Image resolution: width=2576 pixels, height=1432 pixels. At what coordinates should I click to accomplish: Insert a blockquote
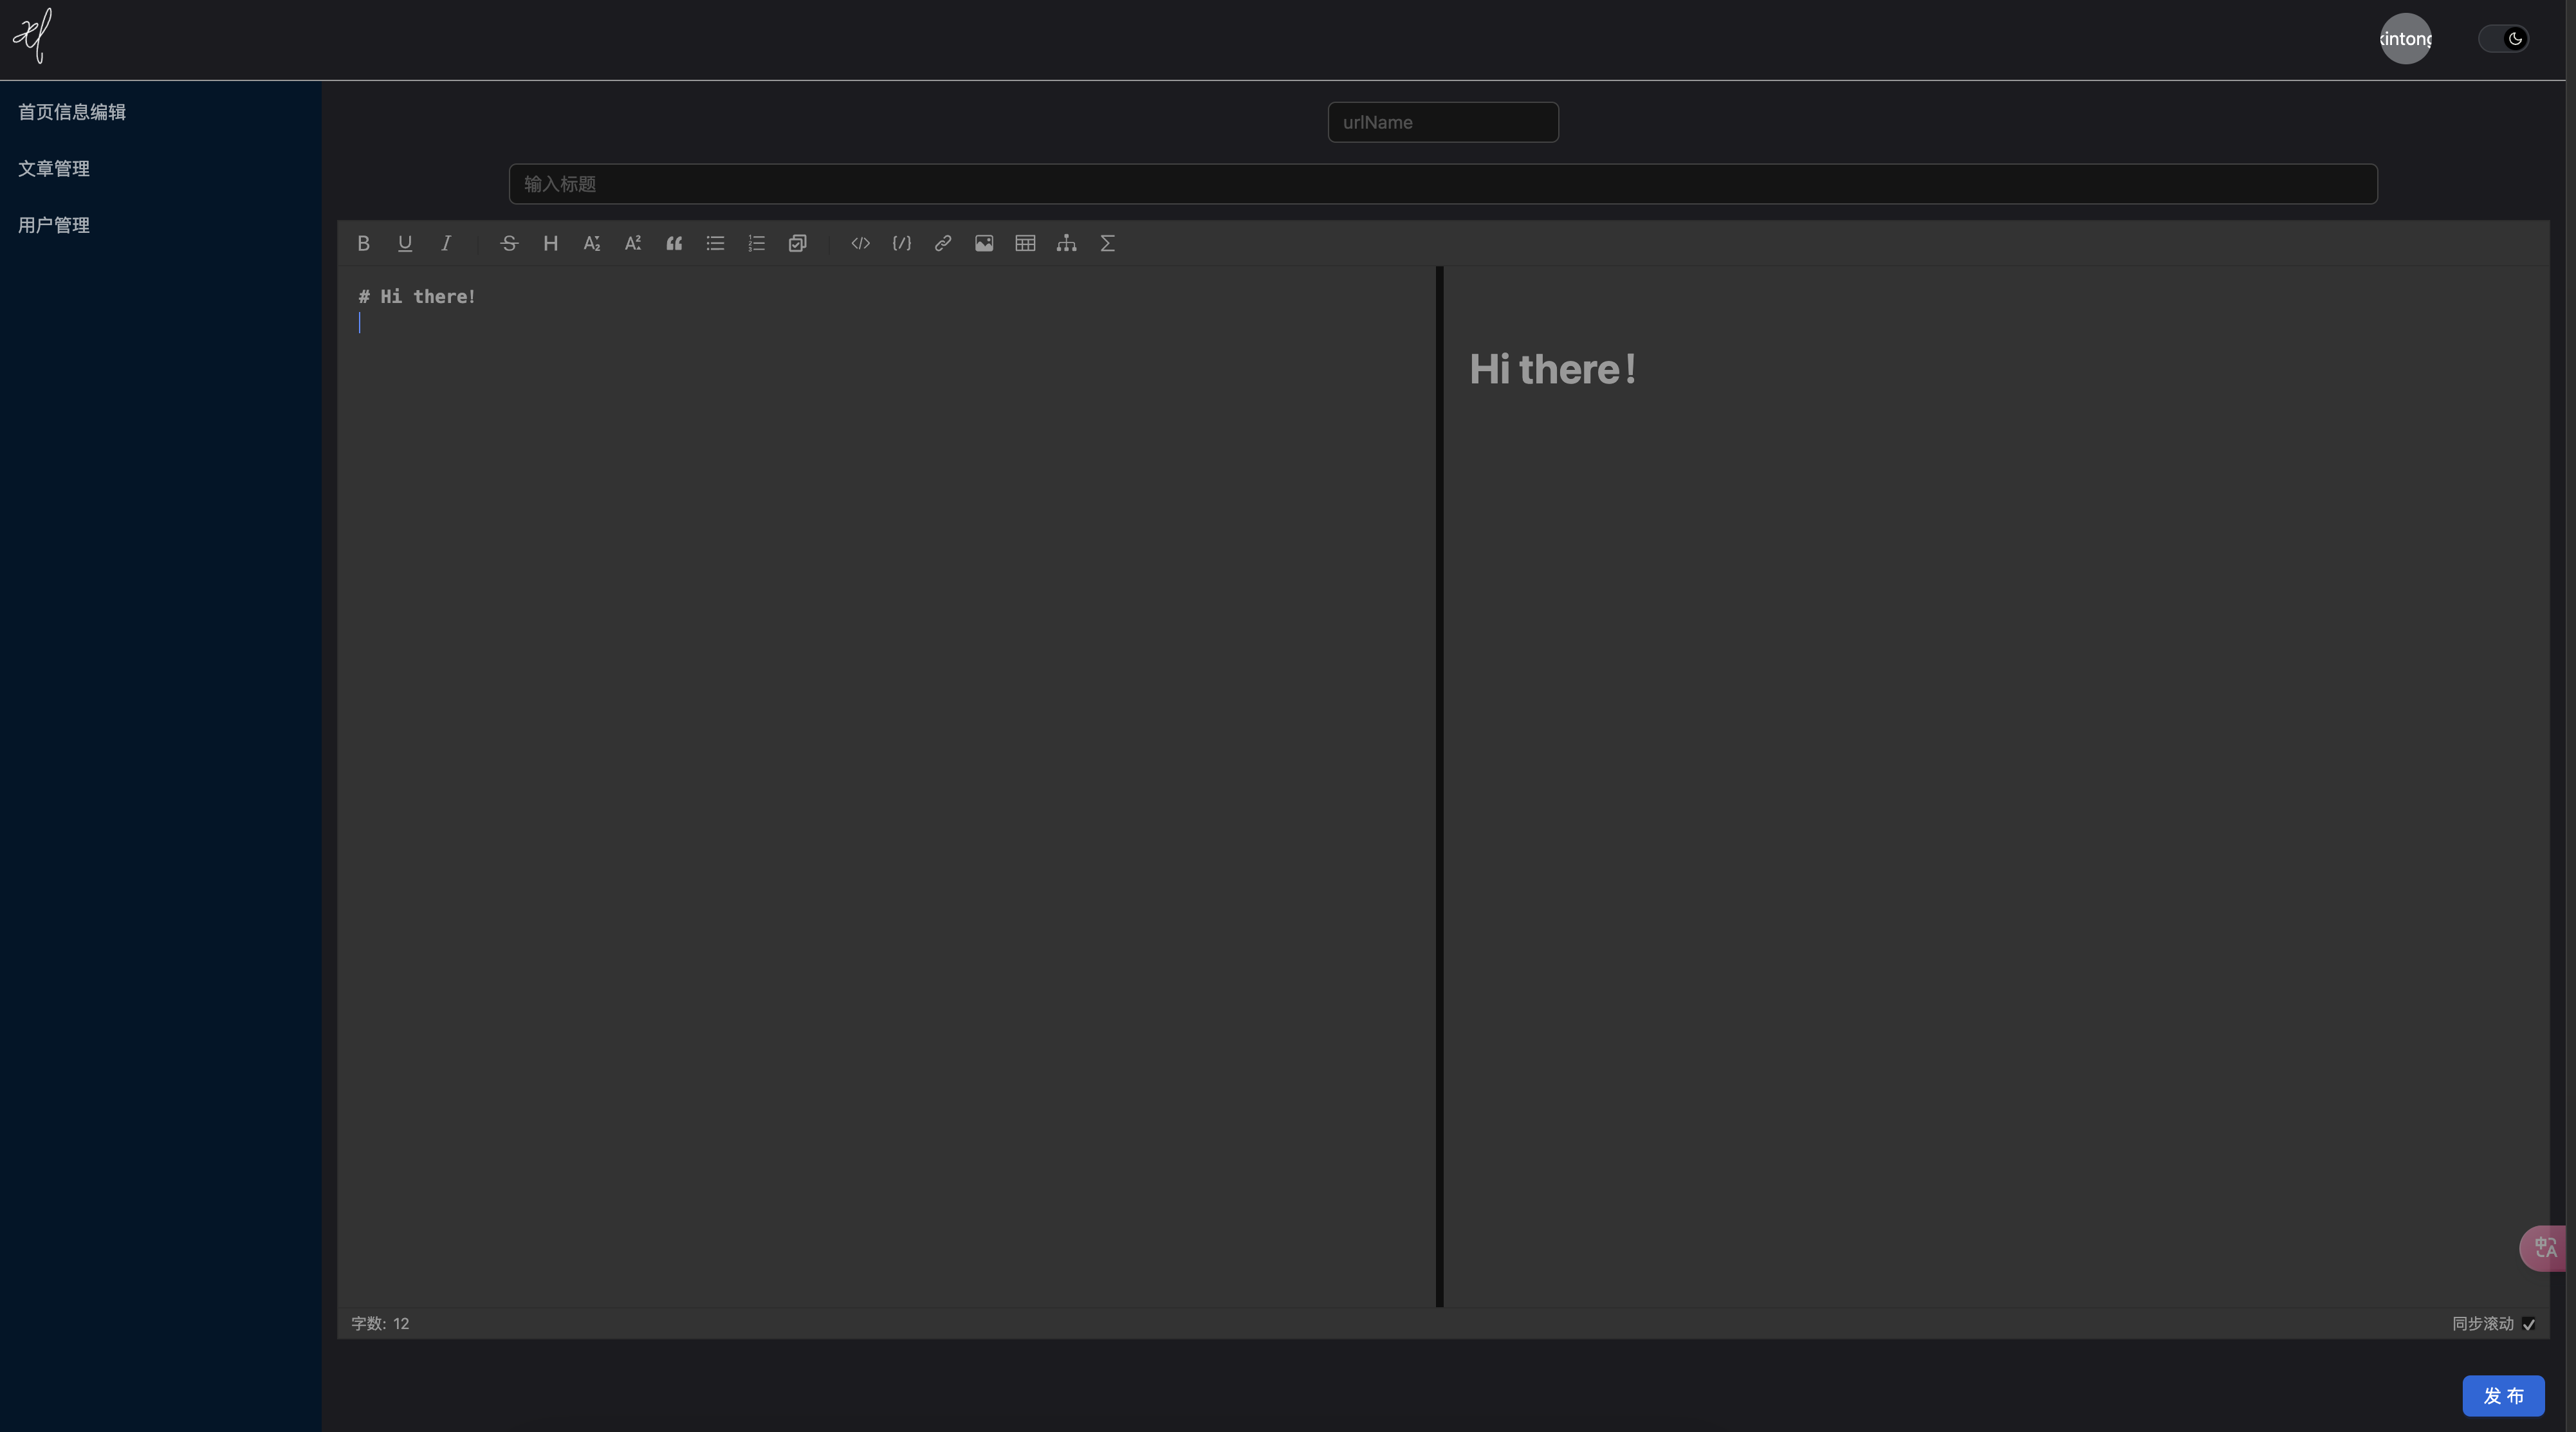[674, 243]
